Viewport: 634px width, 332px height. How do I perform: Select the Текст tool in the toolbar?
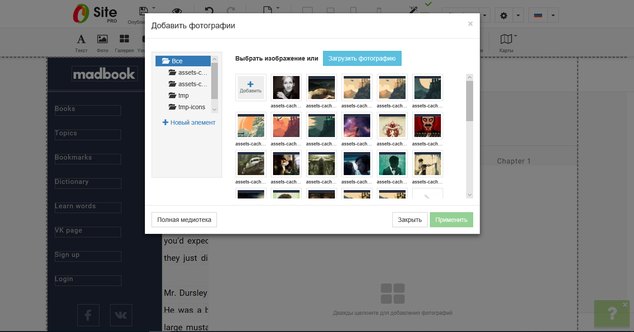[81, 43]
